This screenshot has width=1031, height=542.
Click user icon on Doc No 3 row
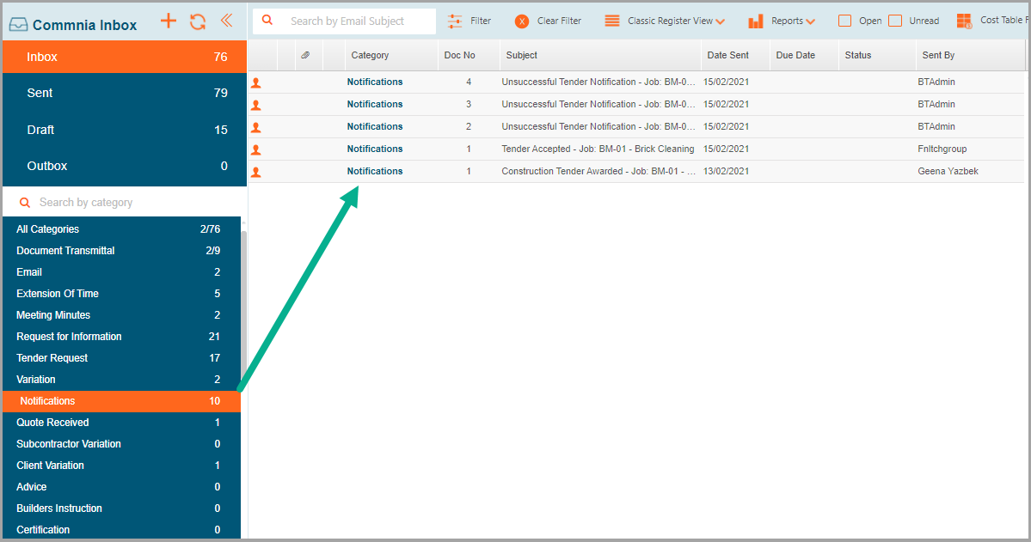[256, 105]
